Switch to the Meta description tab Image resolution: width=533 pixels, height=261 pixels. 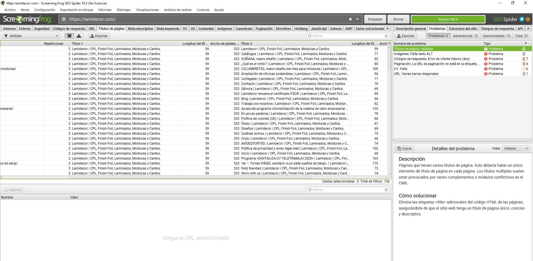point(140,28)
